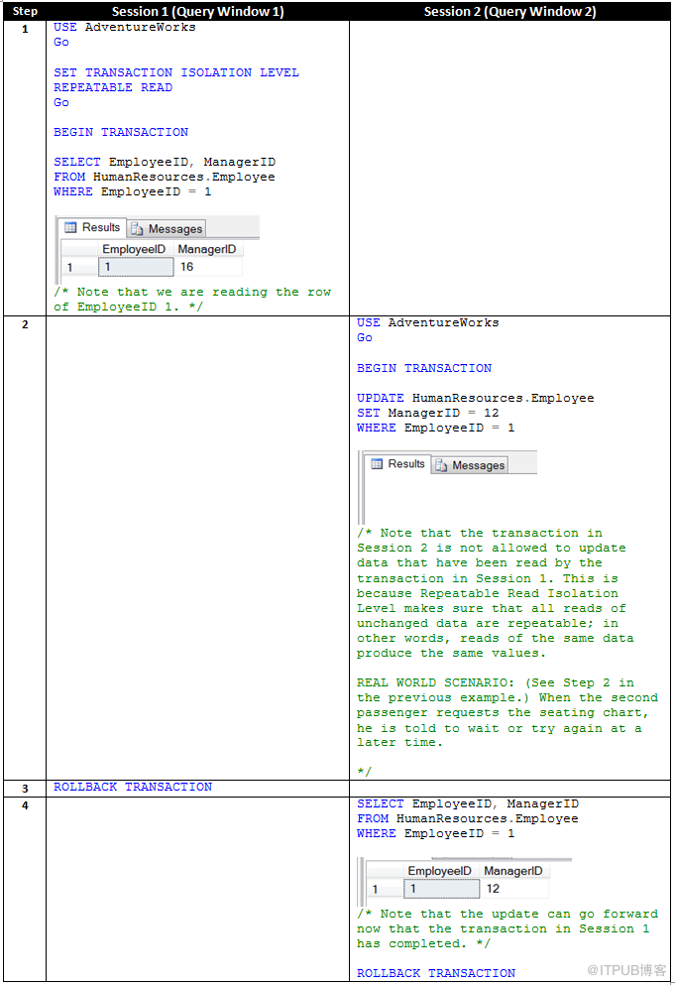Image resolution: width=676 pixels, height=985 pixels.
Task: Click the ManagerID cell showing 12
Action: [x=514, y=889]
